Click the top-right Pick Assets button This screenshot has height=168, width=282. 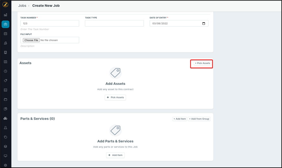(202, 63)
